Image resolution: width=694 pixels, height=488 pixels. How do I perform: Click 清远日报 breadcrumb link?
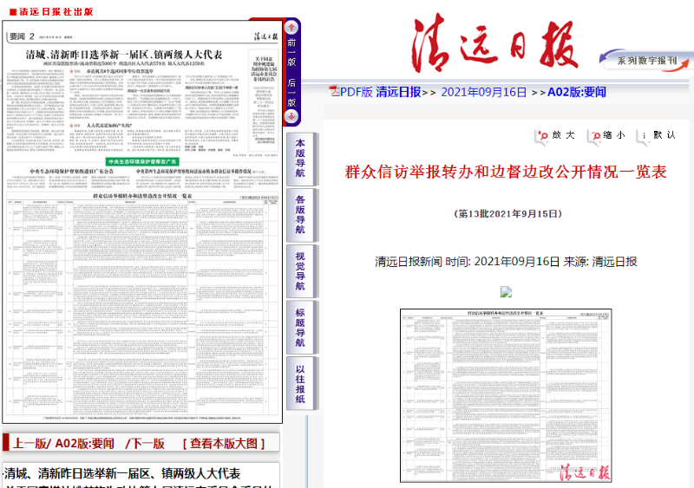pos(398,92)
